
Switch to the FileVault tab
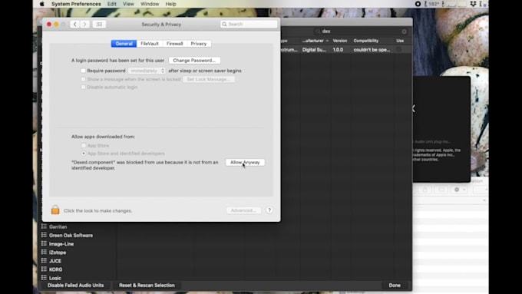coord(150,44)
